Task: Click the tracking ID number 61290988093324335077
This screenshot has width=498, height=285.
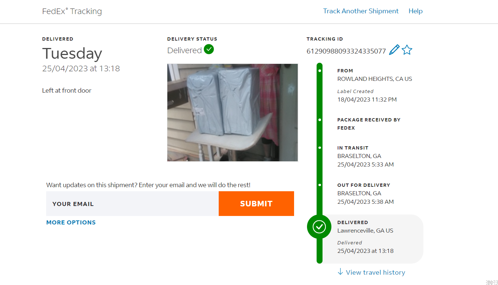Action: click(x=346, y=51)
